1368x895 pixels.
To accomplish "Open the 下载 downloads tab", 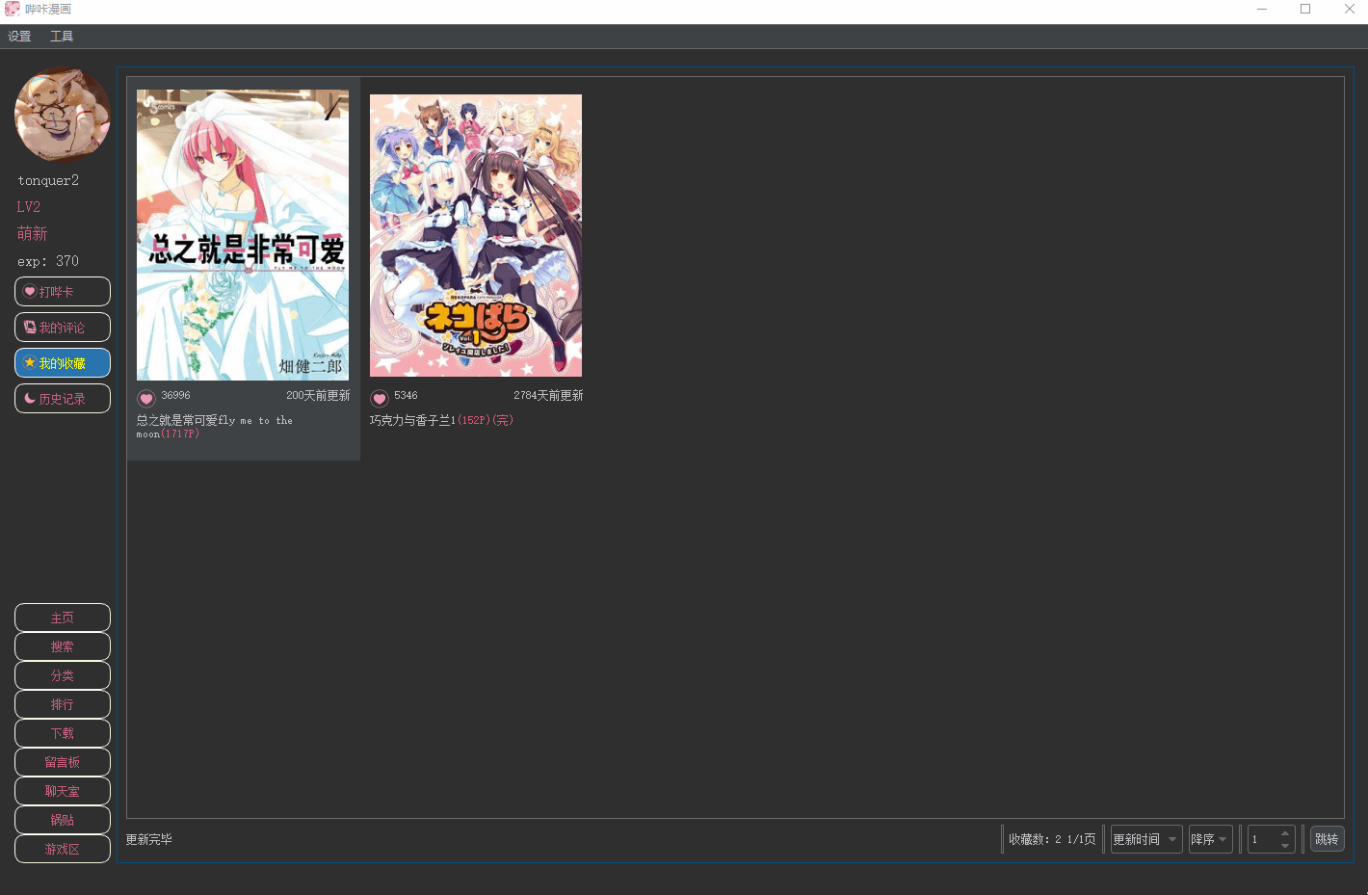I will [63, 733].
